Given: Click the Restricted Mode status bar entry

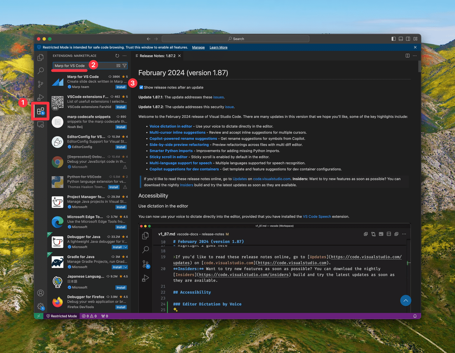Looking at the screenshot, I should point(62,316).
